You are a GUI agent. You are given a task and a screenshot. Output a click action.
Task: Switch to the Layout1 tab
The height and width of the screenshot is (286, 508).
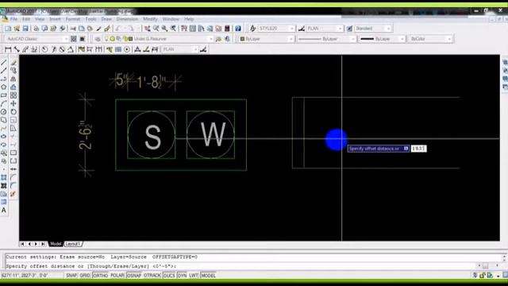tap(72, 244)
